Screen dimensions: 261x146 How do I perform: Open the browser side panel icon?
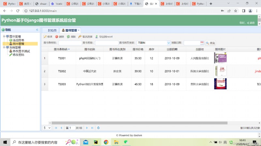(244, 11)
